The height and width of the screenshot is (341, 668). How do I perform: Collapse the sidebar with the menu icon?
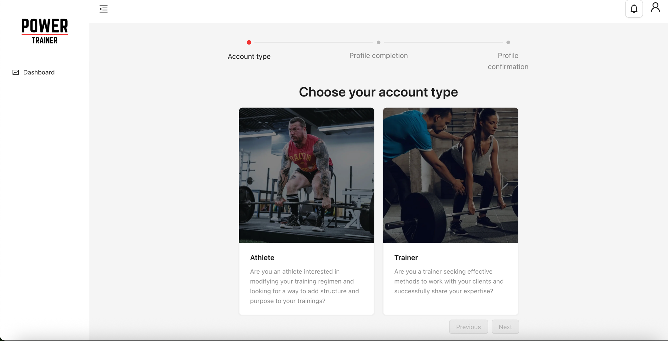104,9
